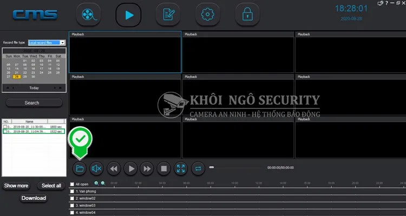Image resolution: width=406 pixels, height=216 pixels.
Task: Lock the application with padlock icon
Action: (x=247, y=15)
